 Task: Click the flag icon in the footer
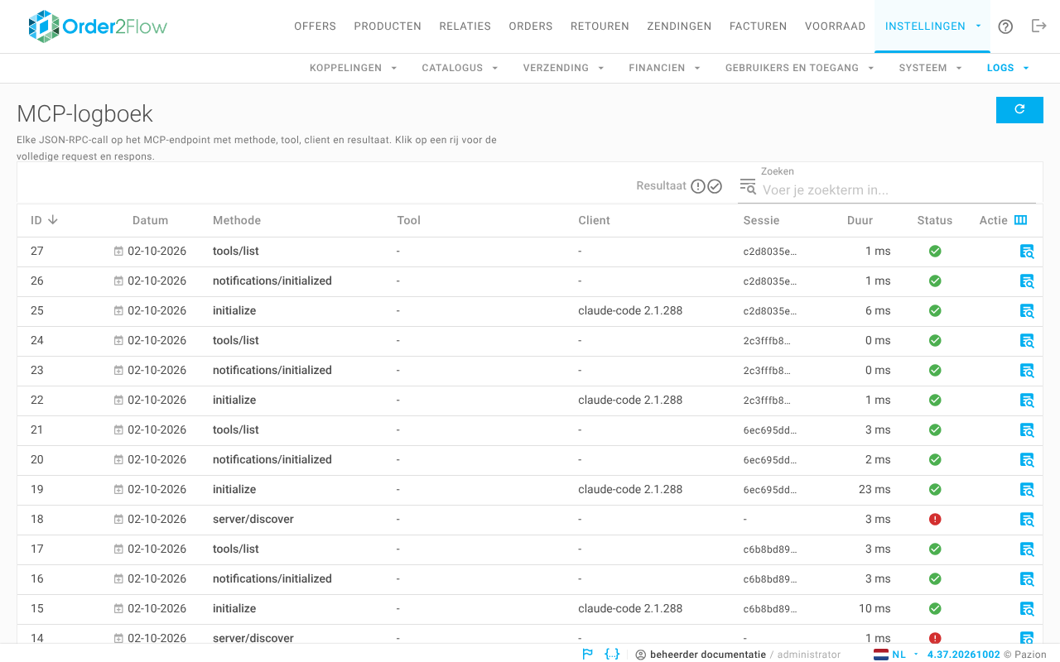(x=588, y=655)
